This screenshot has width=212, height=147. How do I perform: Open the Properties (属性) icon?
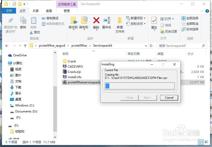pos(154,21)
